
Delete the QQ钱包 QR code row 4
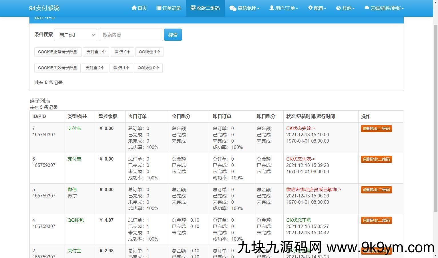(x=376, y=220)
